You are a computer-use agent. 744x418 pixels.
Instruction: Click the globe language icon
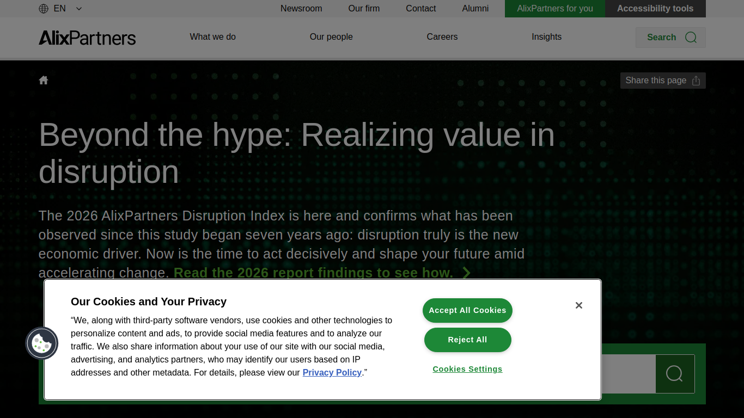point(44,9)
